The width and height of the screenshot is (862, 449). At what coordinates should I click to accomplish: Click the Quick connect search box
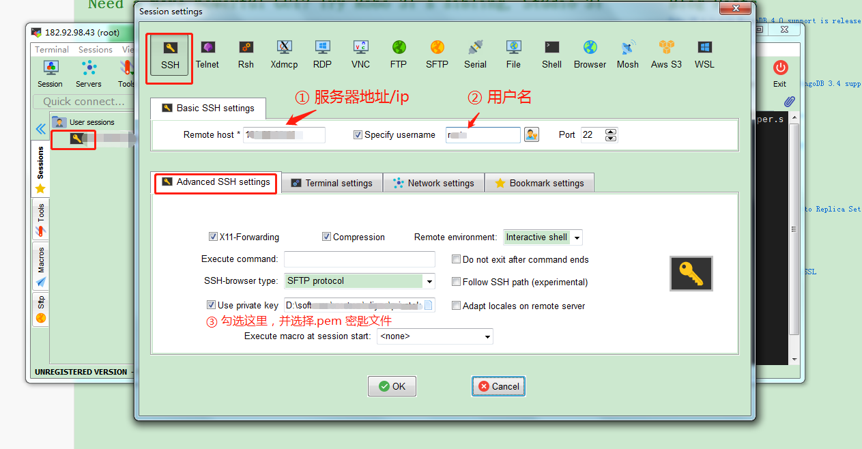(x=83, y=102)
